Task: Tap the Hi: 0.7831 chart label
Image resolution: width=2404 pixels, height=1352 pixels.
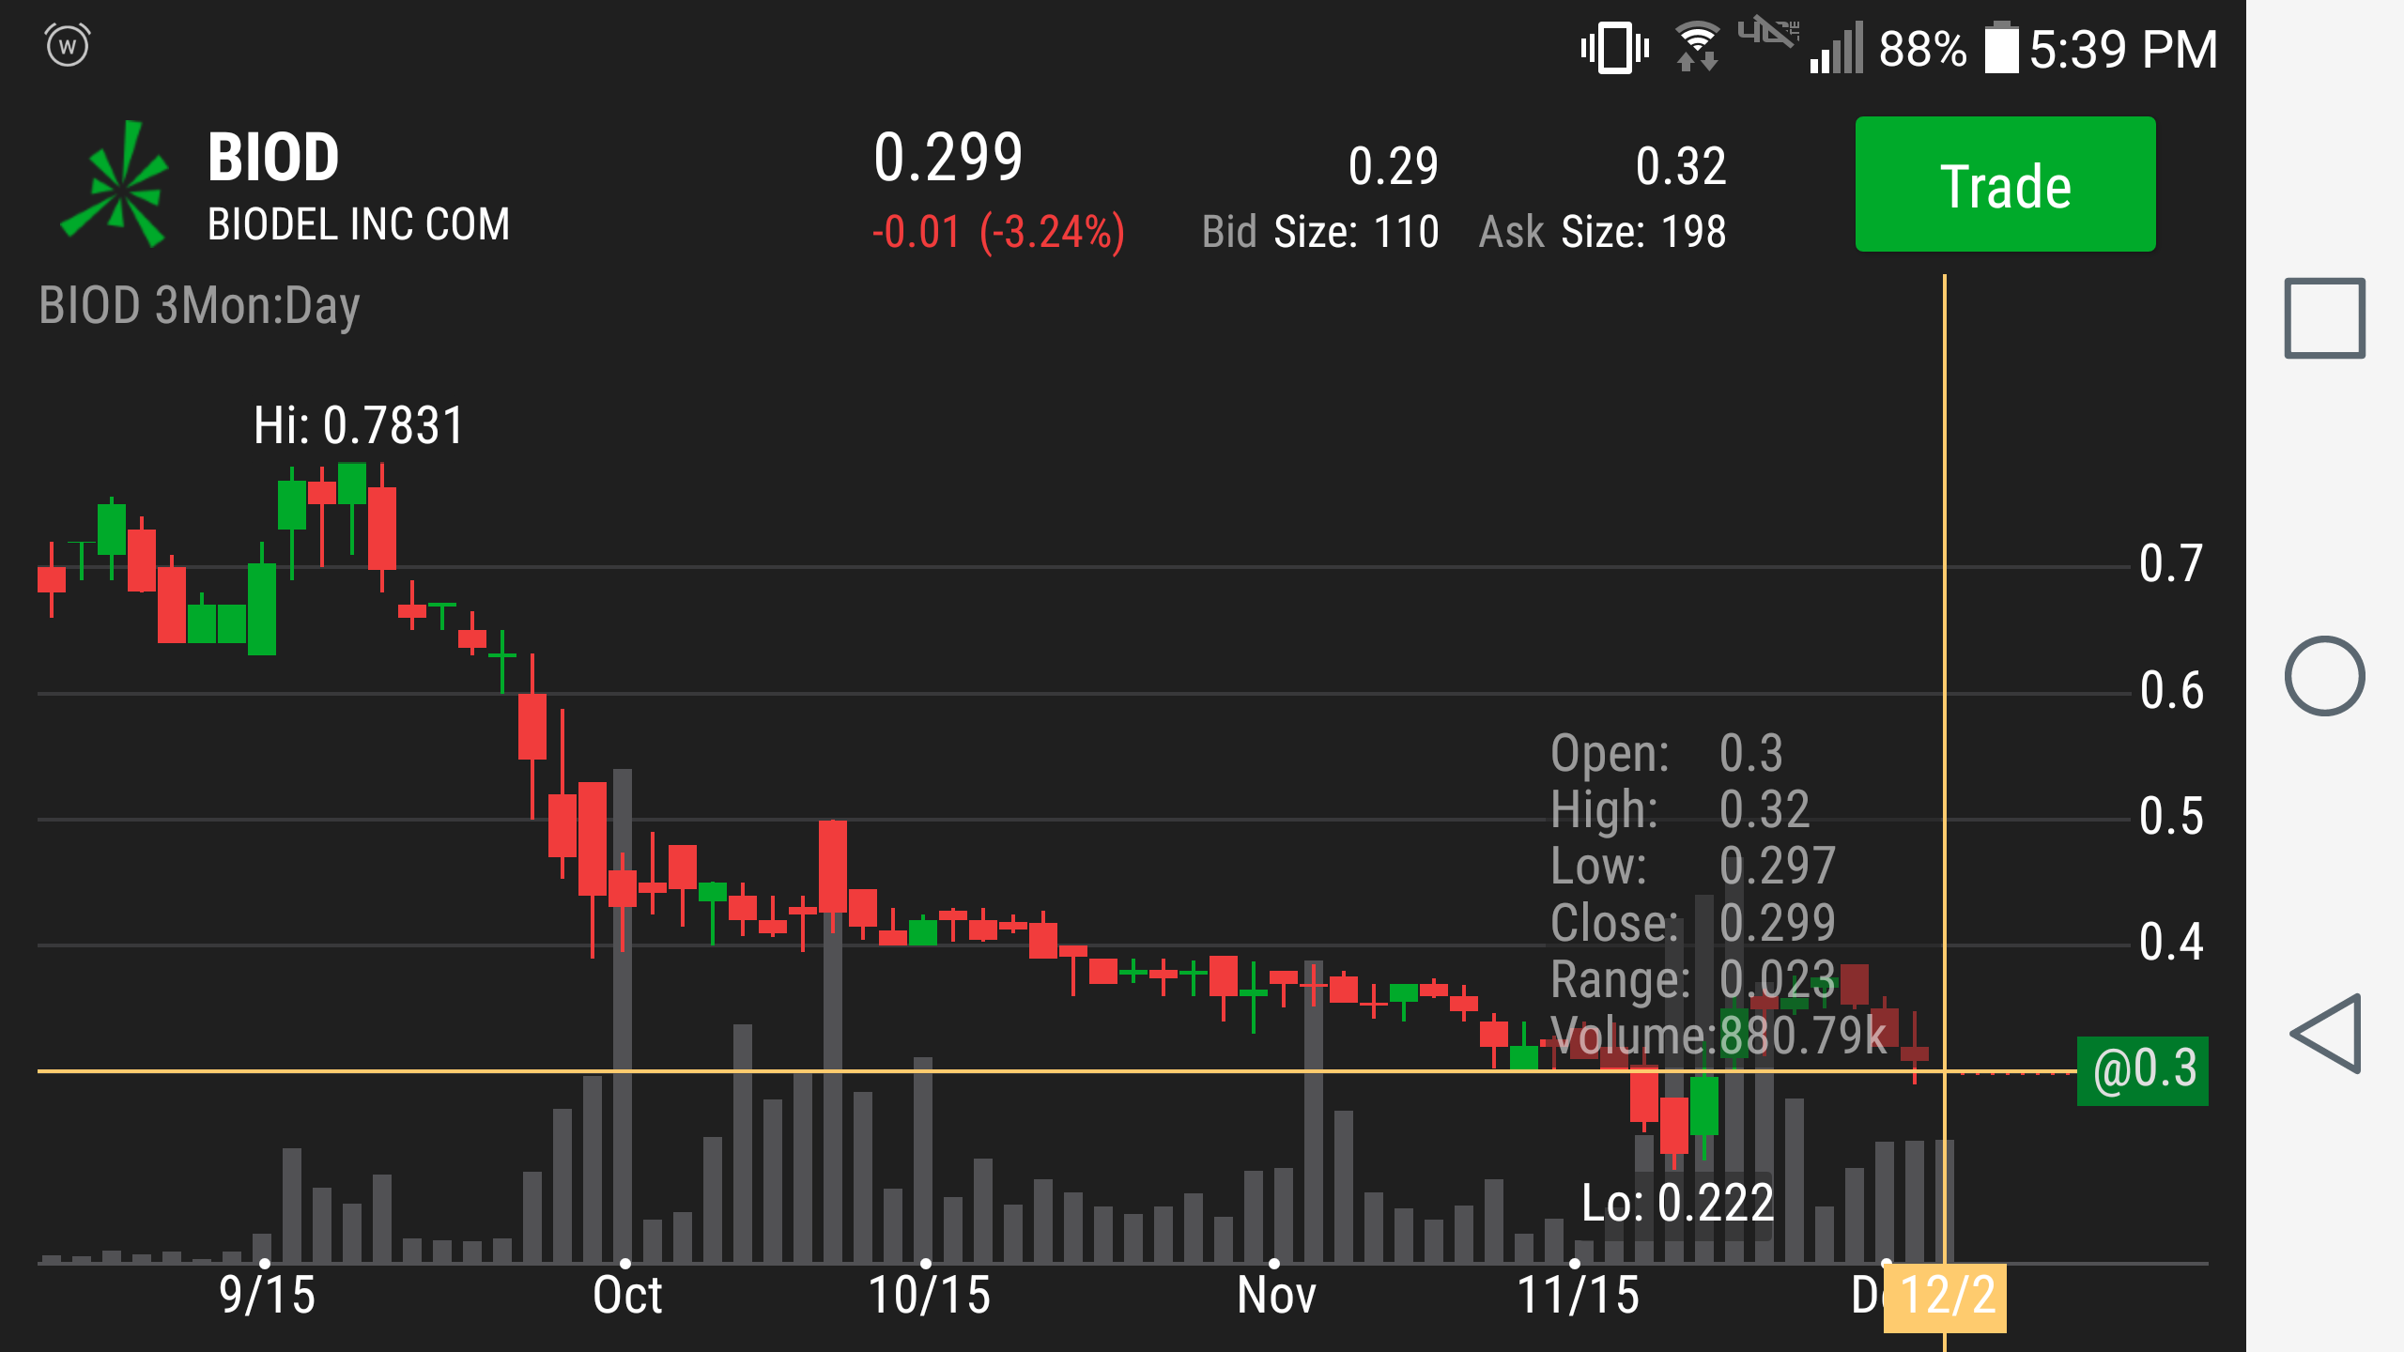Action: (x=359, y=425)
